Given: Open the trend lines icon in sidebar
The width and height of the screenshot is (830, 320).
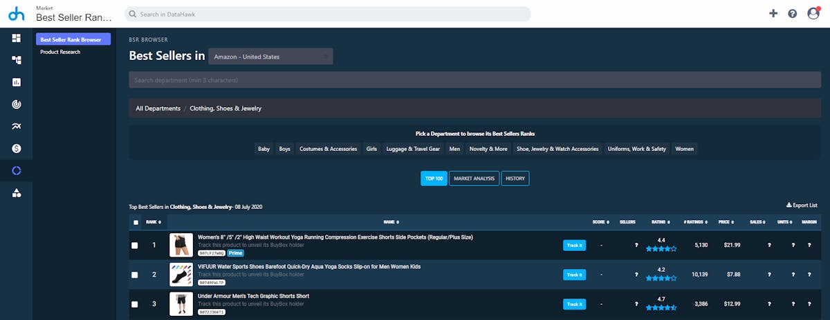Looking at the screenshot, I should click(x=17, y=126).
